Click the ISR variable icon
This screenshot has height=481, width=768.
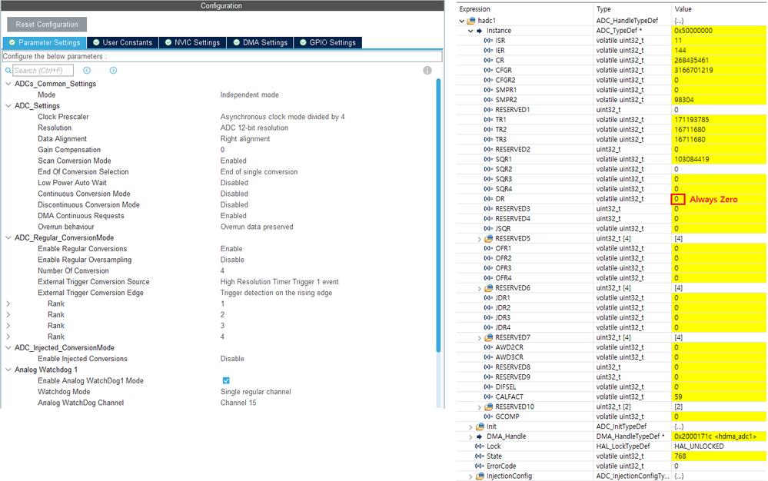click(488, 41)
